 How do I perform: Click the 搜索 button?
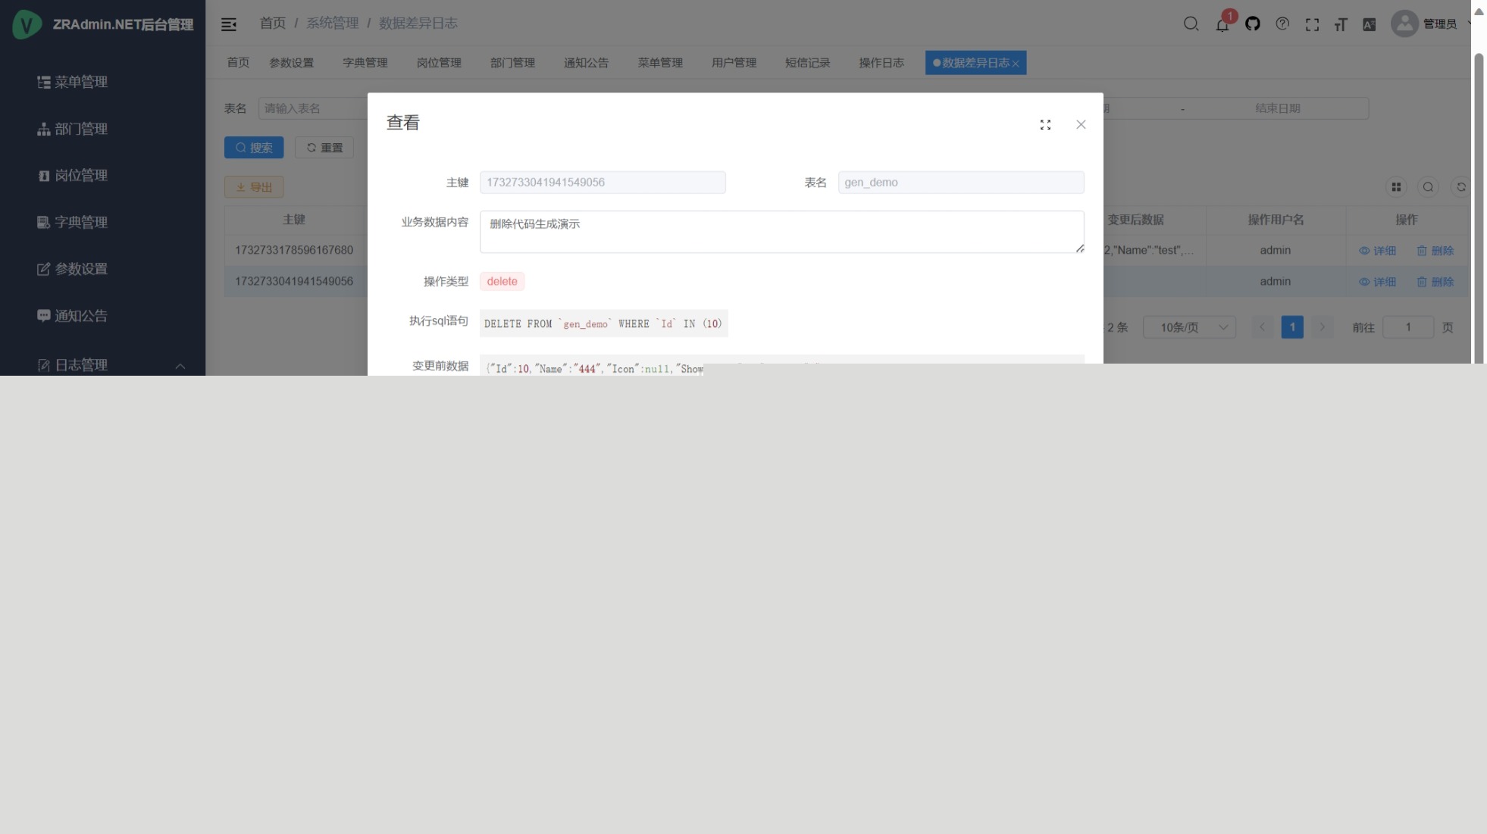click(254, 148)
